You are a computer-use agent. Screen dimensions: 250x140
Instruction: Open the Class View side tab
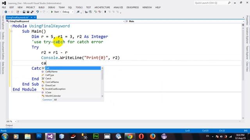[247, 66]
